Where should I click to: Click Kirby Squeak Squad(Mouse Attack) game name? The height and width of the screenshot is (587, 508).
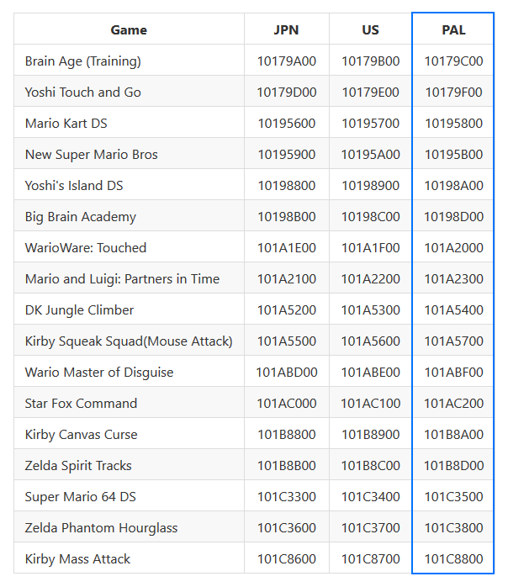[x=129, y=341]
